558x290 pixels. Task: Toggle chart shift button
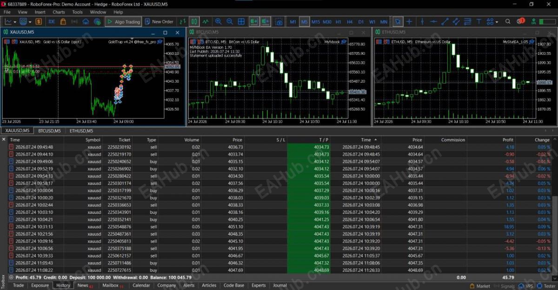(x=266, y=21)
